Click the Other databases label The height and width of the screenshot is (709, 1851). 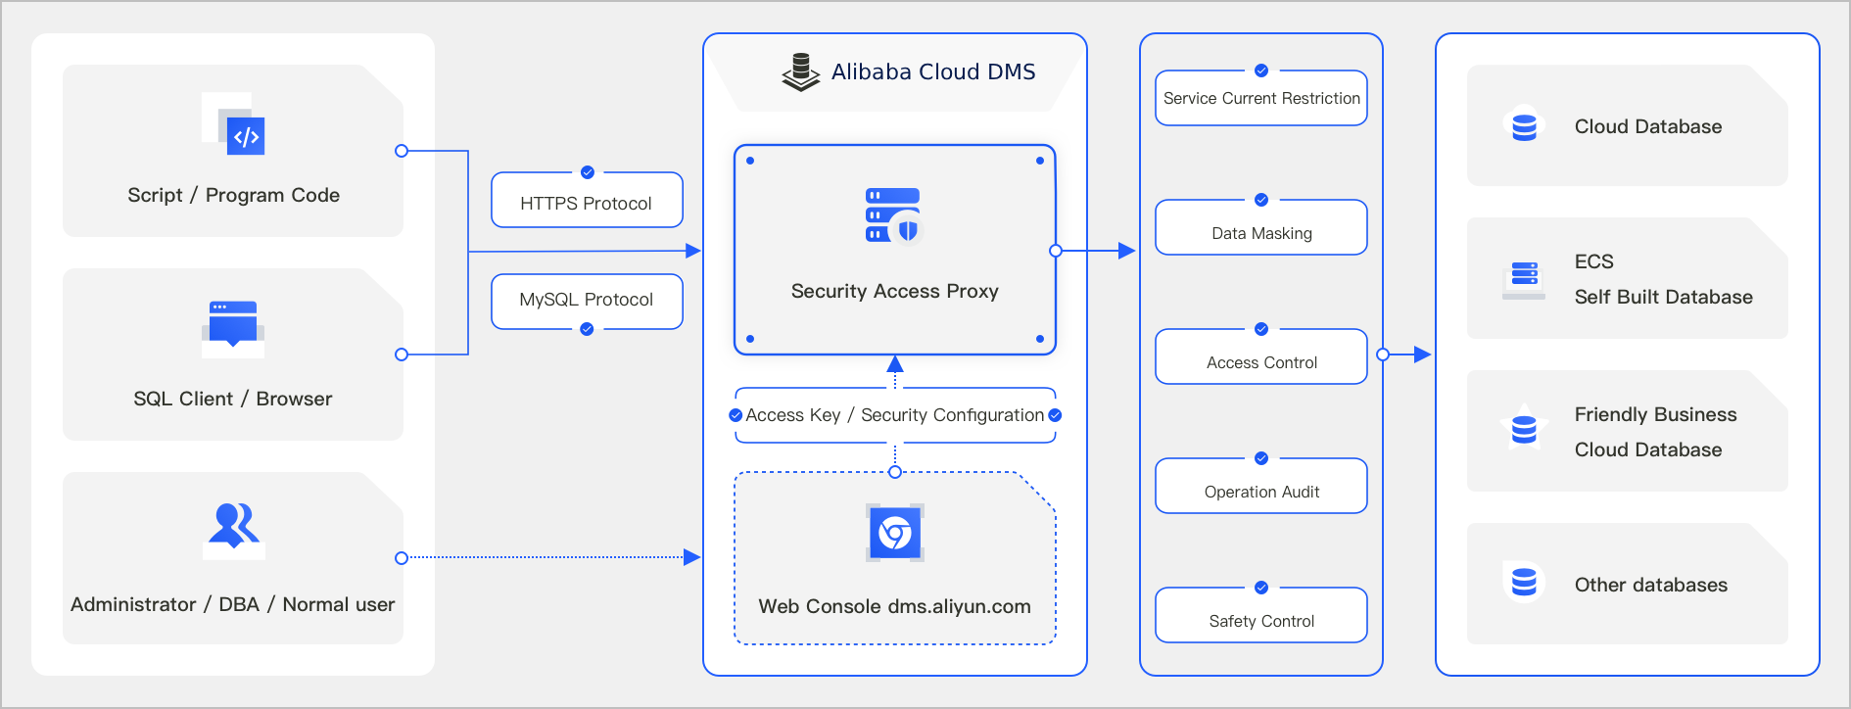click(1651, 585)
